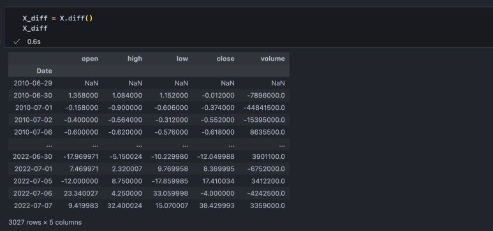This screenshot has width=493, height=231.
Task: Click open value -0.158000
Action: coord(82,108)
